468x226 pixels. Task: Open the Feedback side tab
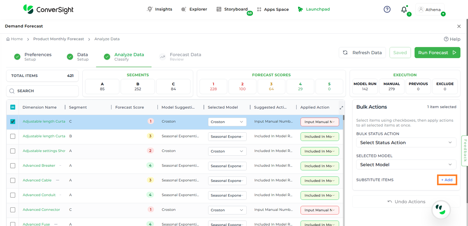(465, 151)
